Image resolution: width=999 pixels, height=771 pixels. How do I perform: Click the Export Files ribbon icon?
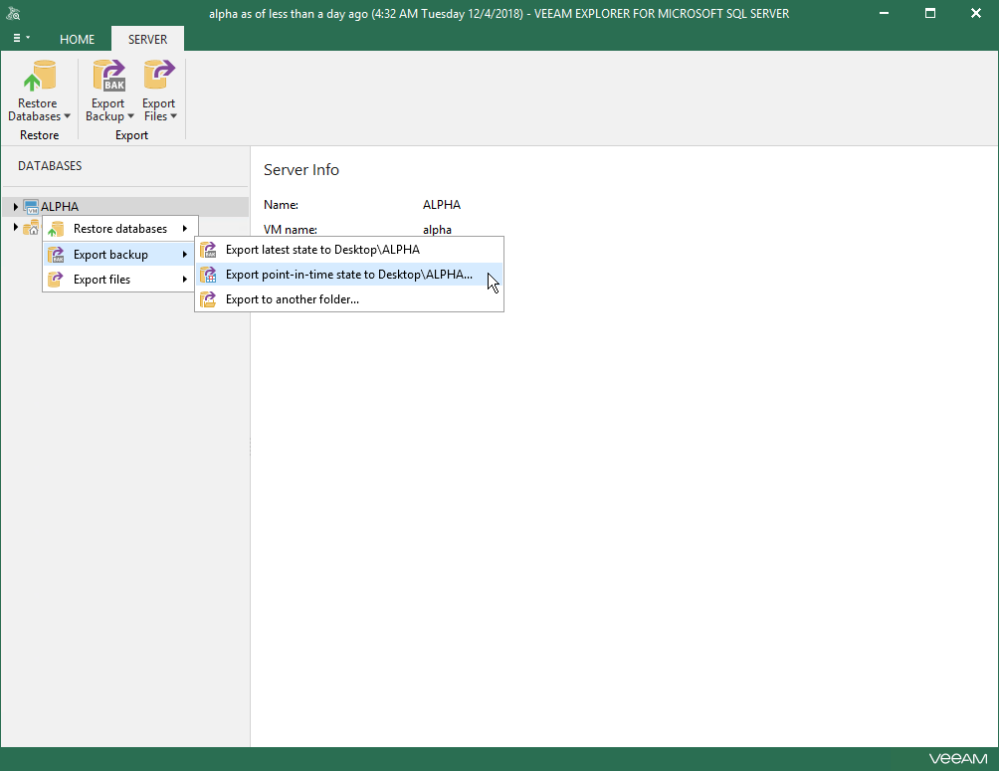(158, 76)
